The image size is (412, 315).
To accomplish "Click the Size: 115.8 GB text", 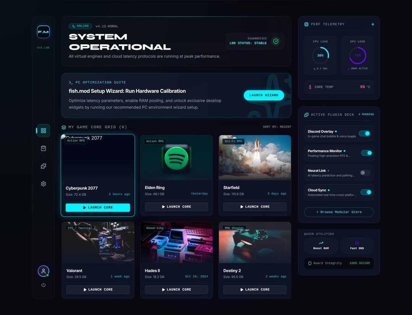I will pos(233,194).
